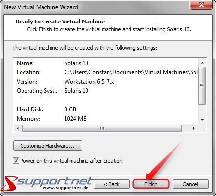Select the Location path value
This screenshot has height=196, width=216.
click(x=131, y=72)
